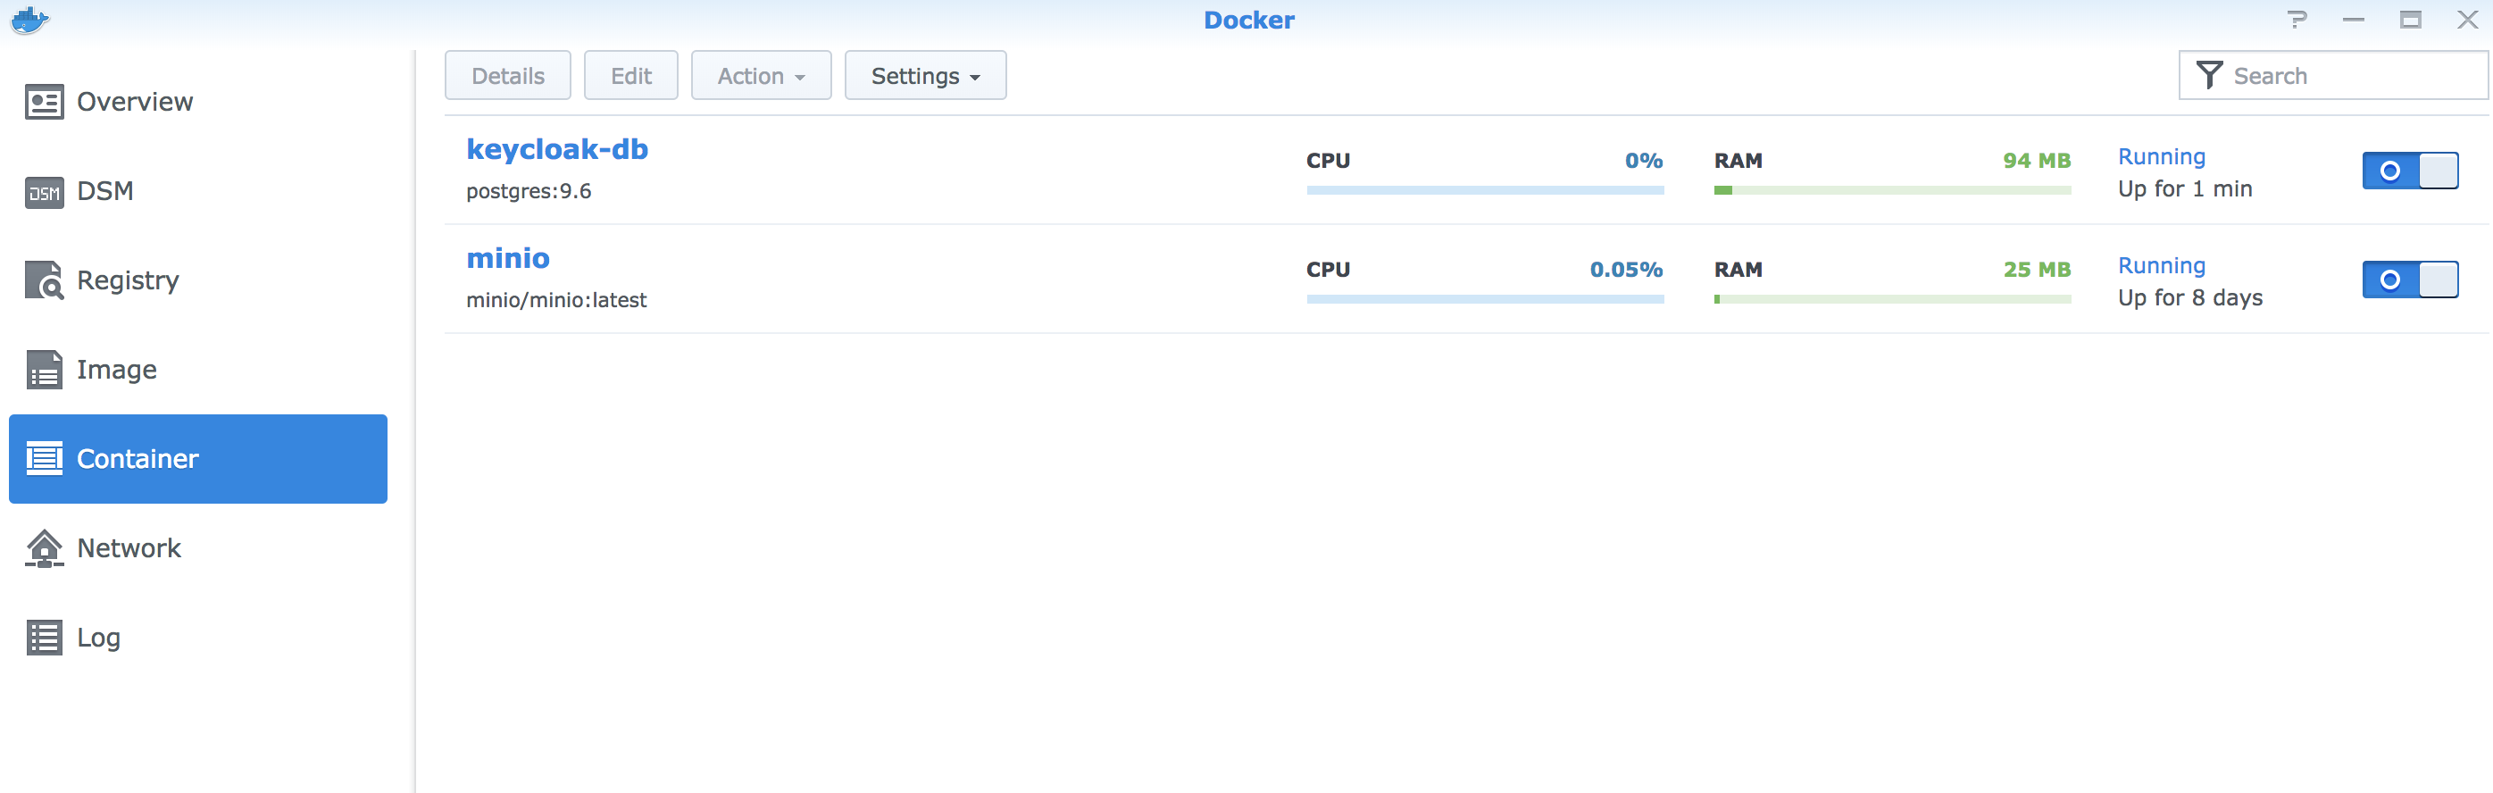Screen dimensions: 2493x793
Task: Focus the Search input field
Action: 2332,76
